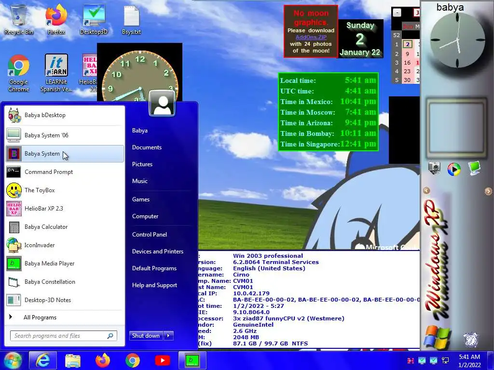
Task: Click the Sunday 2 January 22 date widget
Action: [360, 39]
